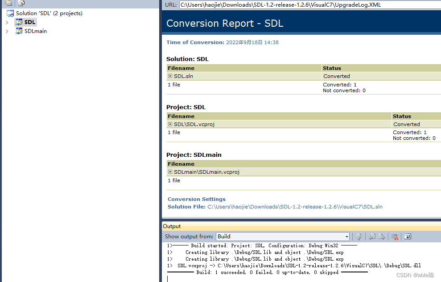Click Converted status for SDL\SDL.vcproj
This screenshot has width=441, height=282.
(x=407, y=124)
